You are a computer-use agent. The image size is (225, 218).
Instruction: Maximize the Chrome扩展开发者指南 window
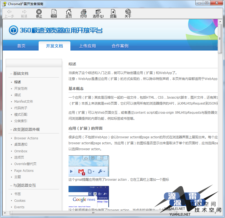(x=206, y=3)
